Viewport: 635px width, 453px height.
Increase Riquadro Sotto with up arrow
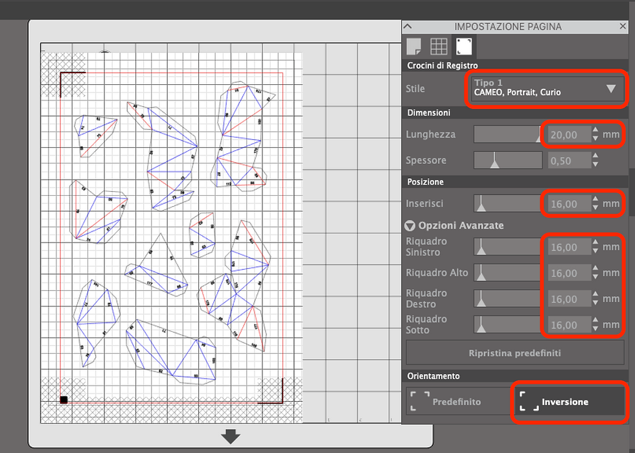pos(595,320)
